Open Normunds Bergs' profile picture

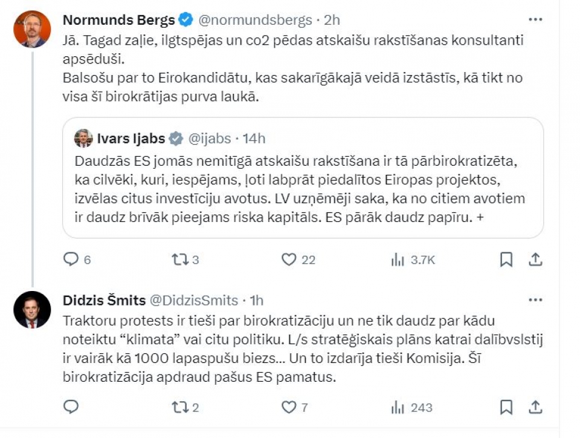[x=32, y=29]
